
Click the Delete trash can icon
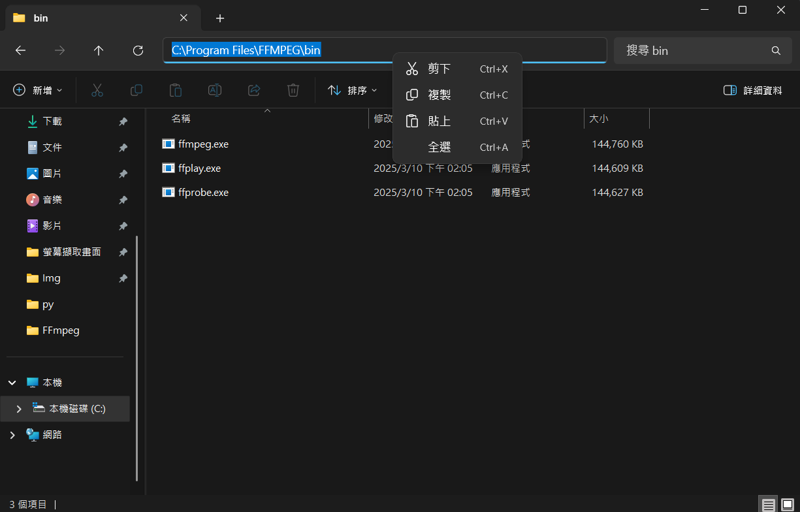(x=293, y=90)
